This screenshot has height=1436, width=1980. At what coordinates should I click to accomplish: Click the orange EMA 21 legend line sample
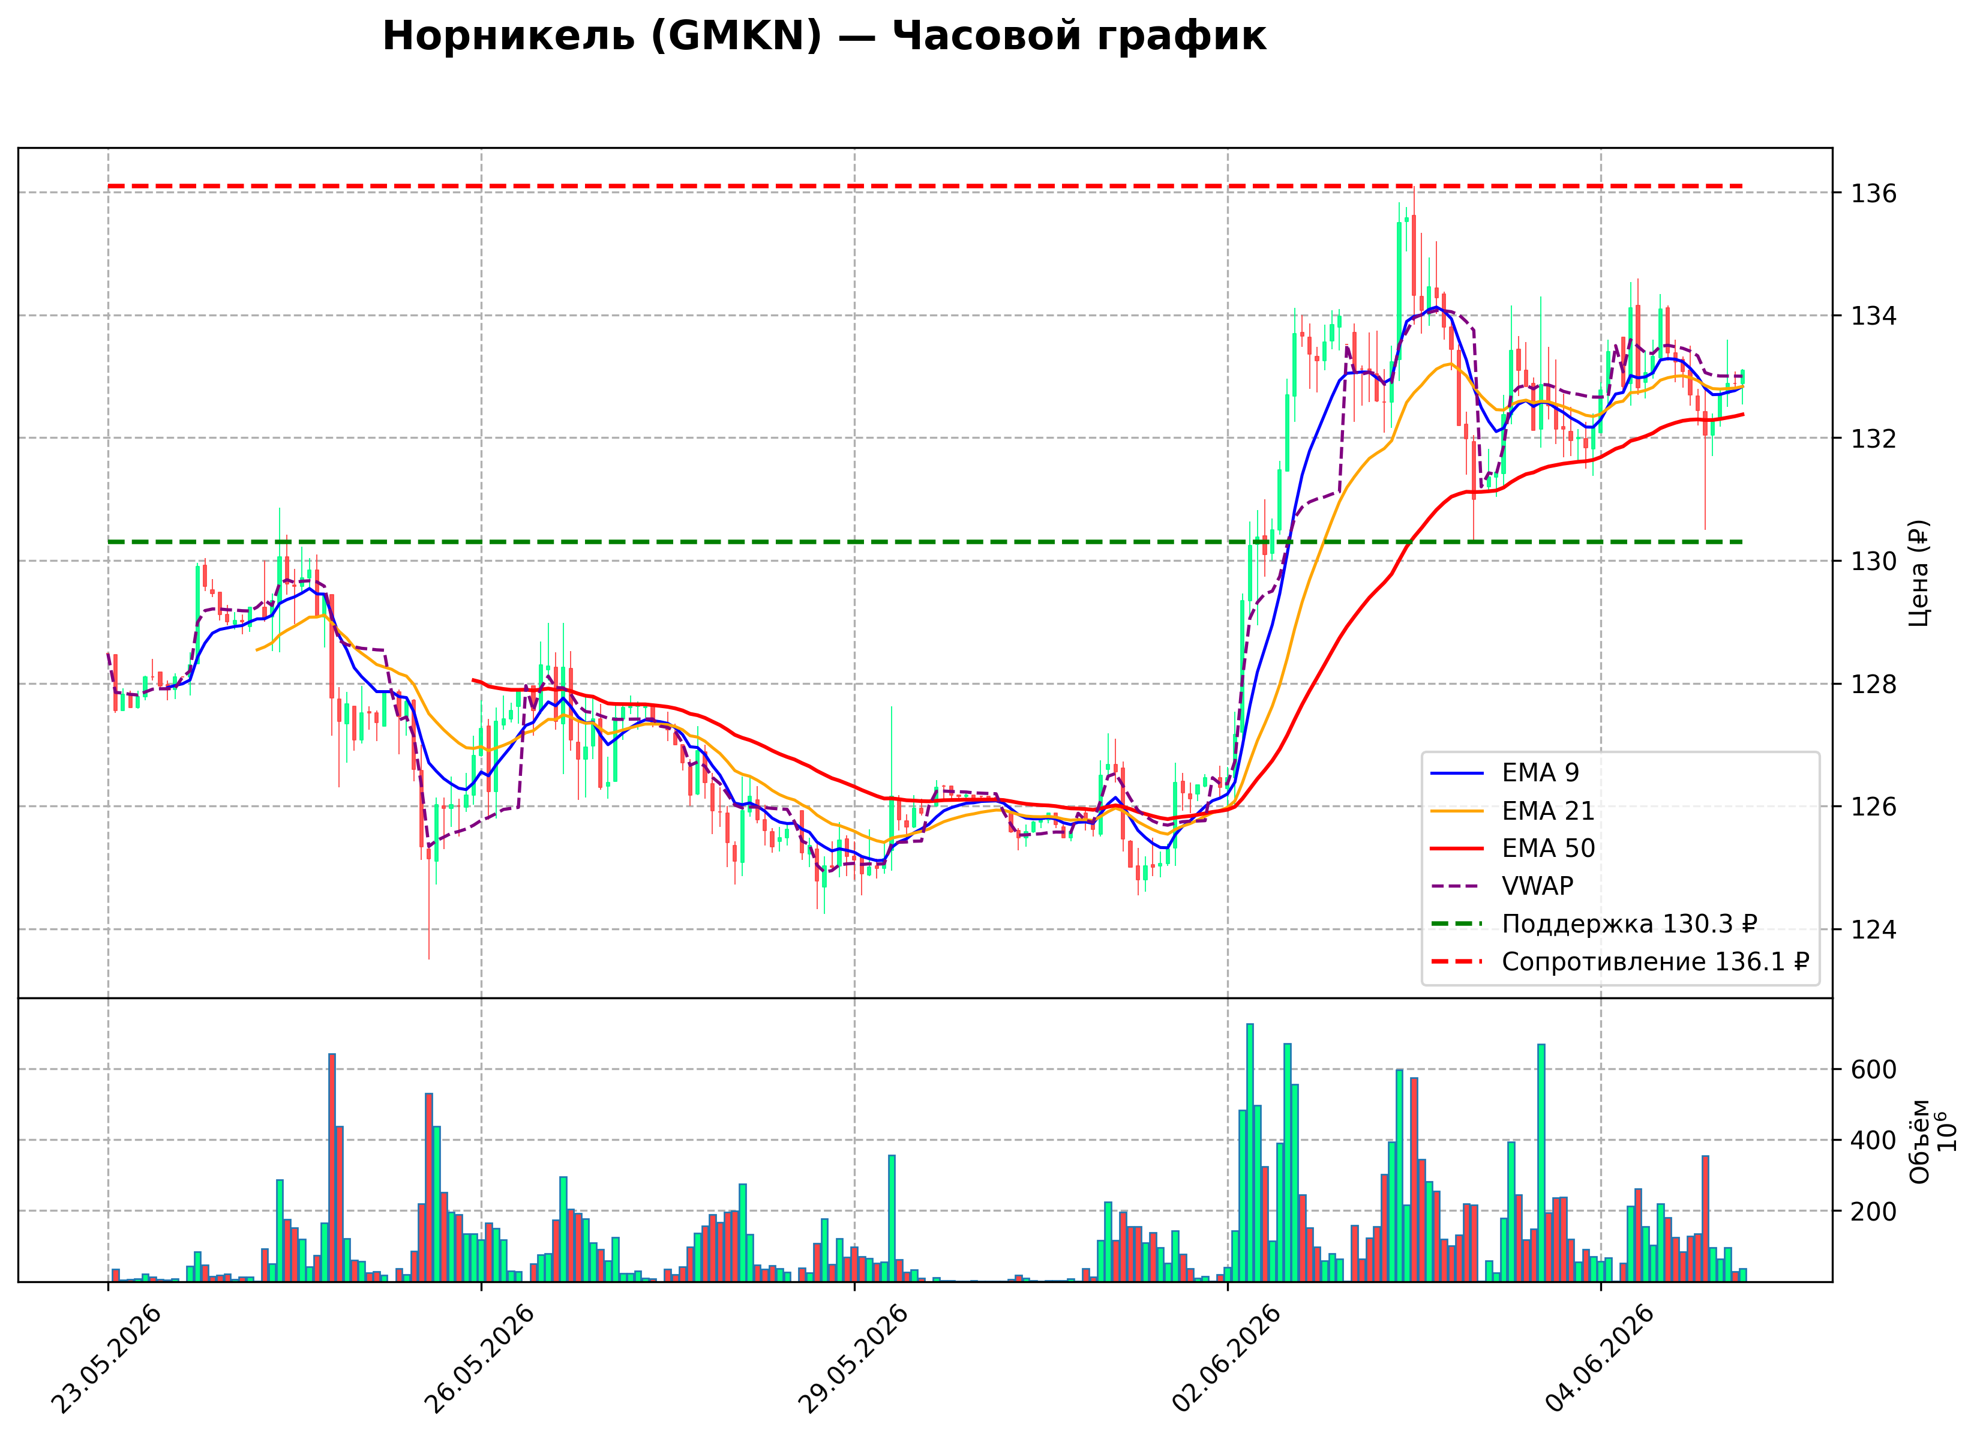point(1456,811)
